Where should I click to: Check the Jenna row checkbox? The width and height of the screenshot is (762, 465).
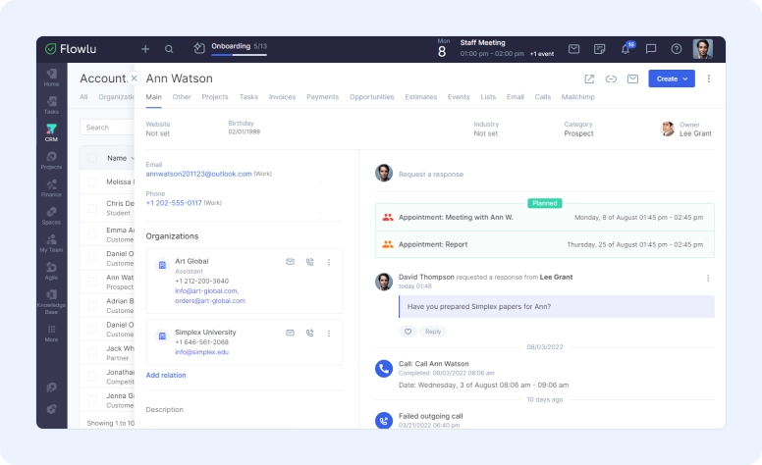[x=92, y=400]
